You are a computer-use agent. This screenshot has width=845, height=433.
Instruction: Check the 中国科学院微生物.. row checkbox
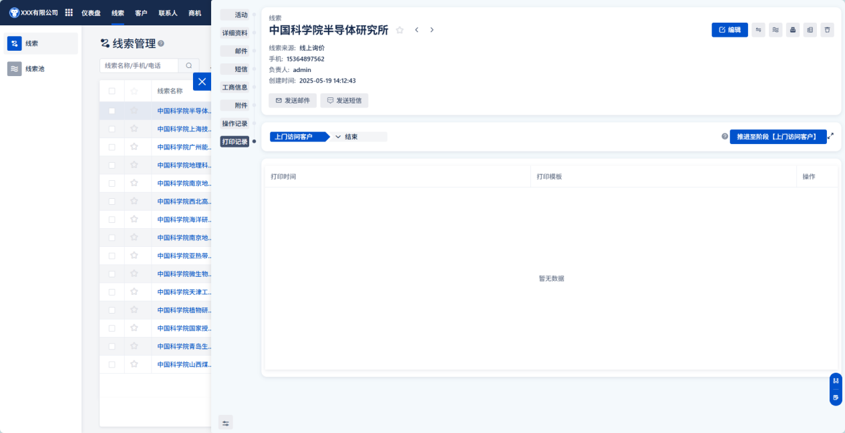(112, 274)
